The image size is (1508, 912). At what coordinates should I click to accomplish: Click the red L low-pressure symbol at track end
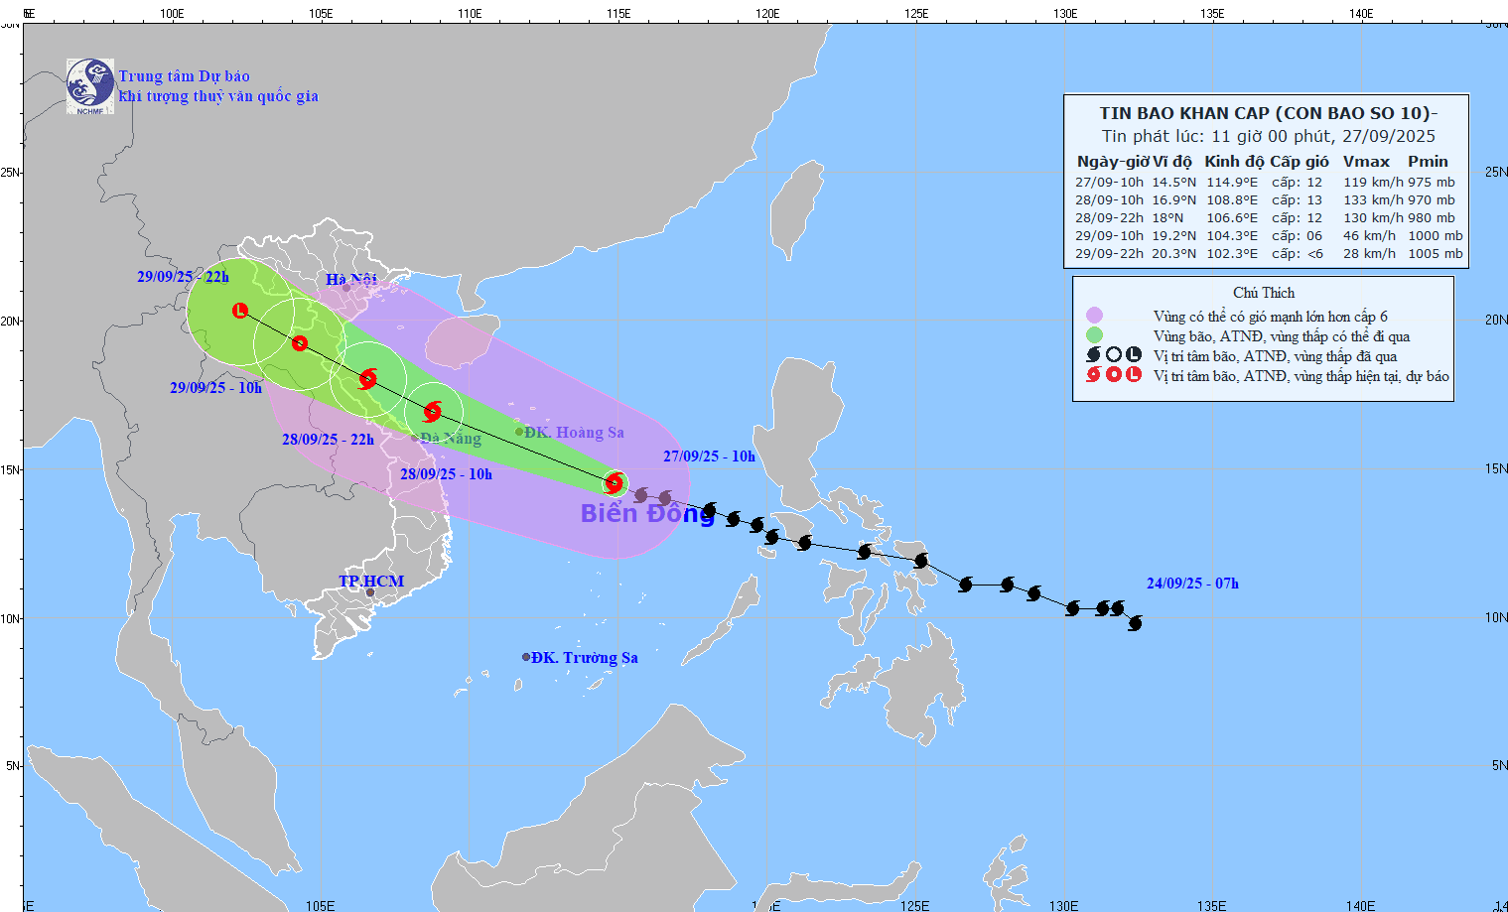pos(240,311)
